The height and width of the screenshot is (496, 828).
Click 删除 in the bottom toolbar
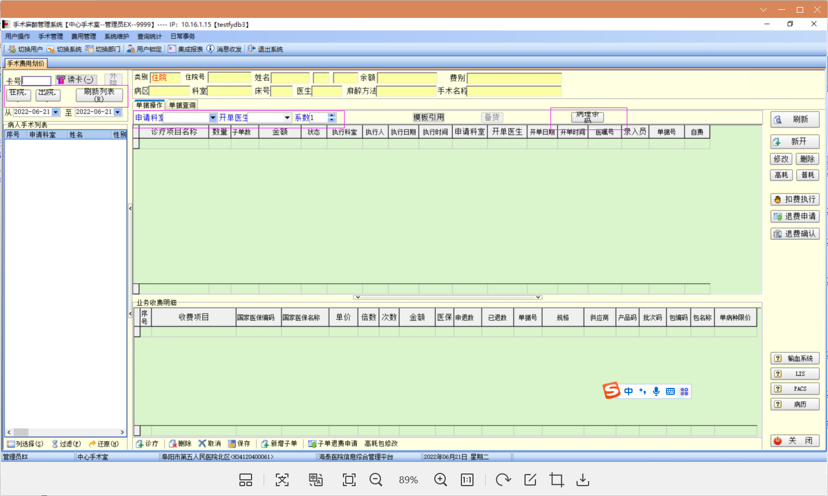pos(180,444)
